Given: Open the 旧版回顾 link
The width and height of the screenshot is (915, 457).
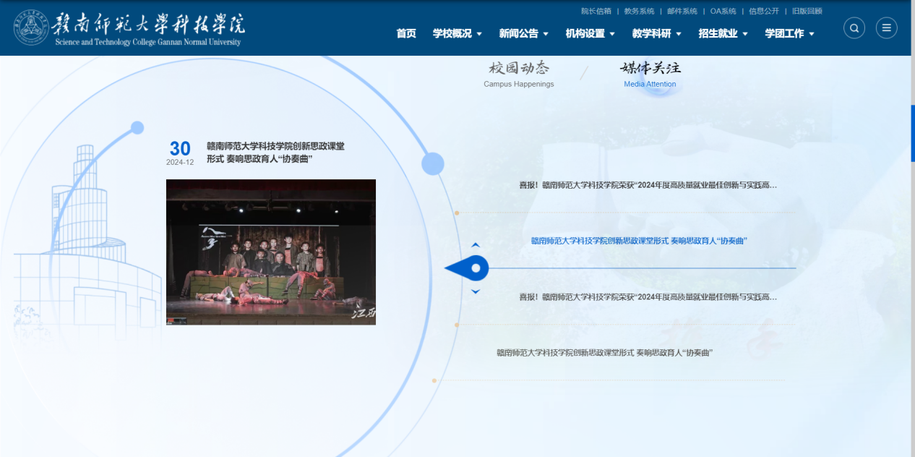Looking at the screenshot, I should tap(807, 11).
